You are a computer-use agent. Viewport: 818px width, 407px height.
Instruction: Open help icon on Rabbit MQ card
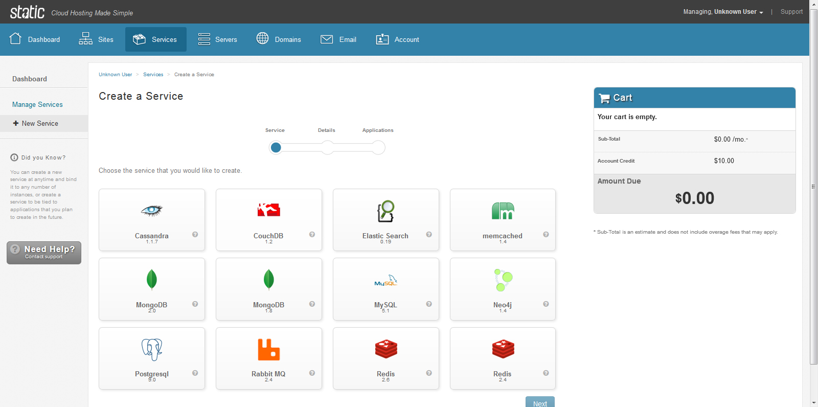point(312,373)
